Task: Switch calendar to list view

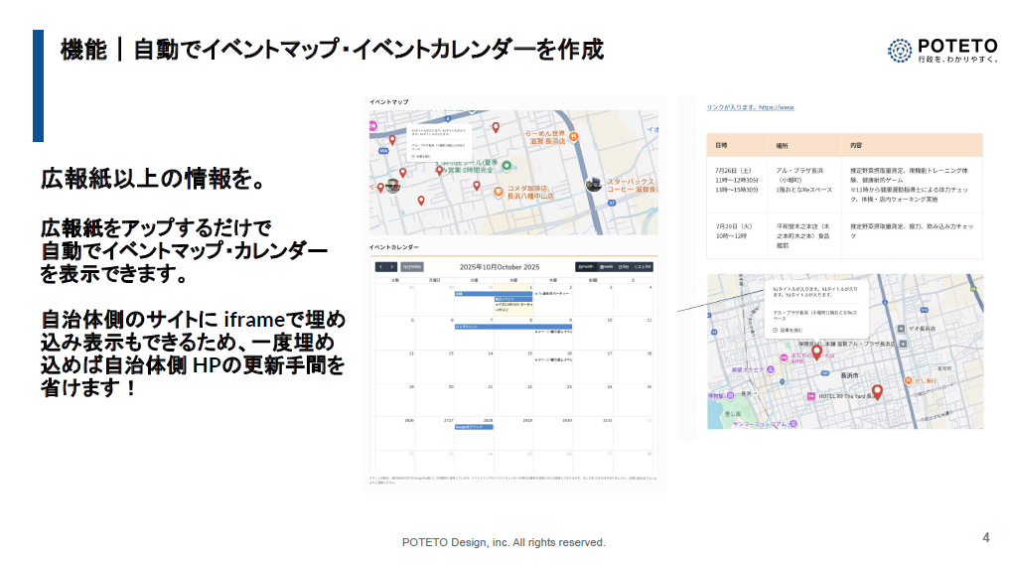Action: [x=643, y=266]
